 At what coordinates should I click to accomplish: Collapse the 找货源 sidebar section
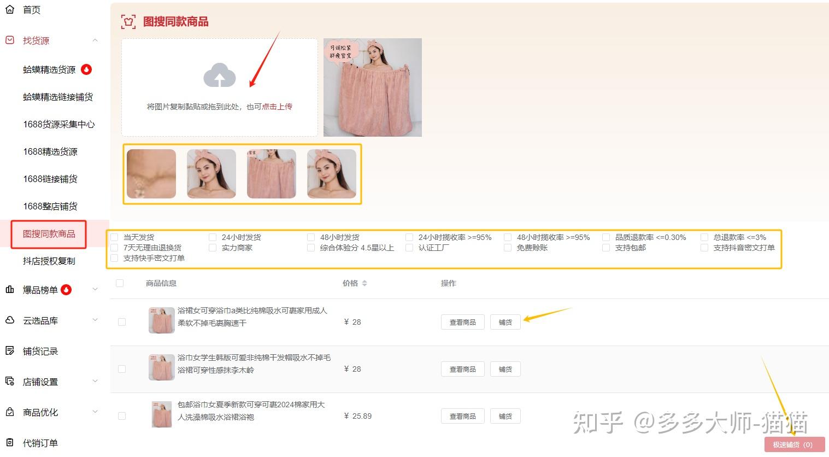pyautogui.click(x=95, y=39)
